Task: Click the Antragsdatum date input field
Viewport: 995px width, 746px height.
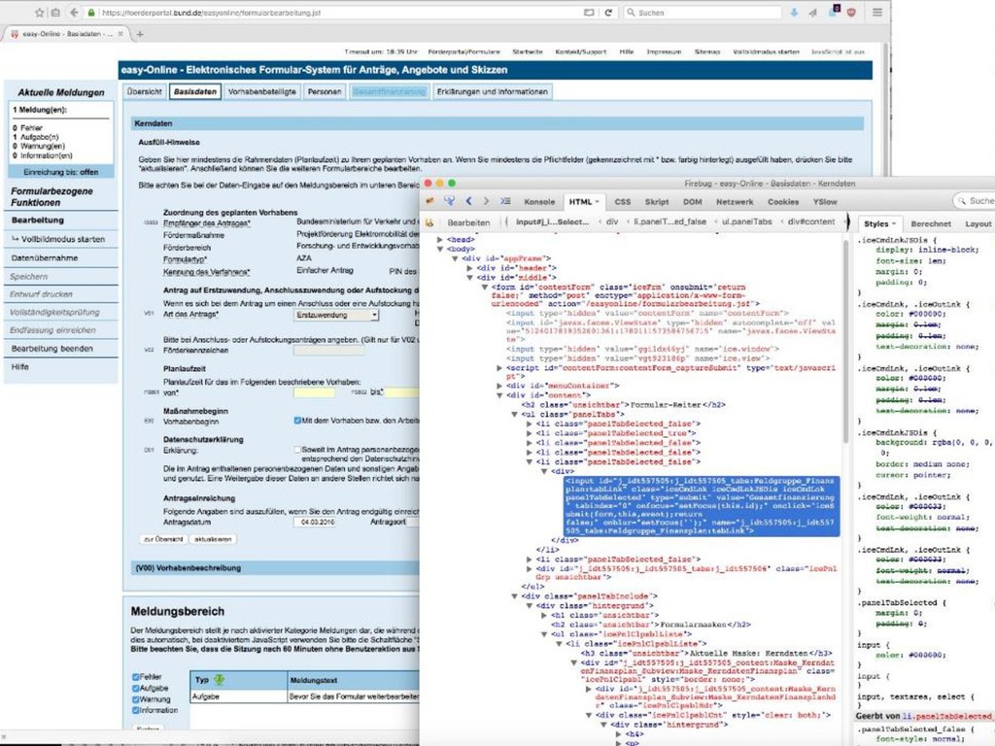Action: click(317, 522)
